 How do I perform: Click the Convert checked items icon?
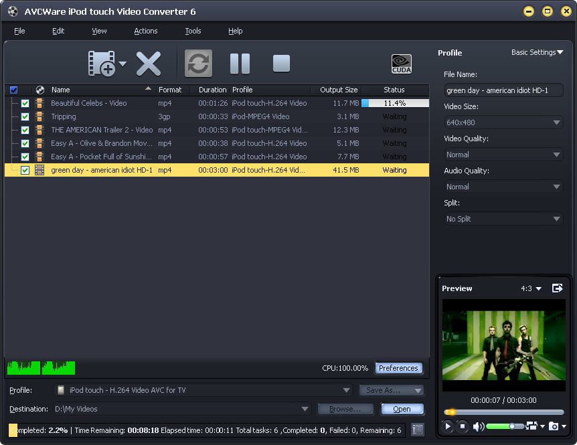[x=198, y=64]
